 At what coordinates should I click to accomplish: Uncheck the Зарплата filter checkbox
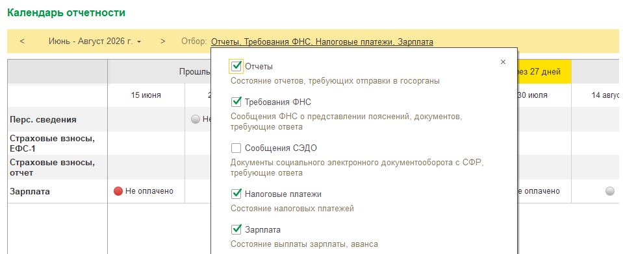pos(236,230)
